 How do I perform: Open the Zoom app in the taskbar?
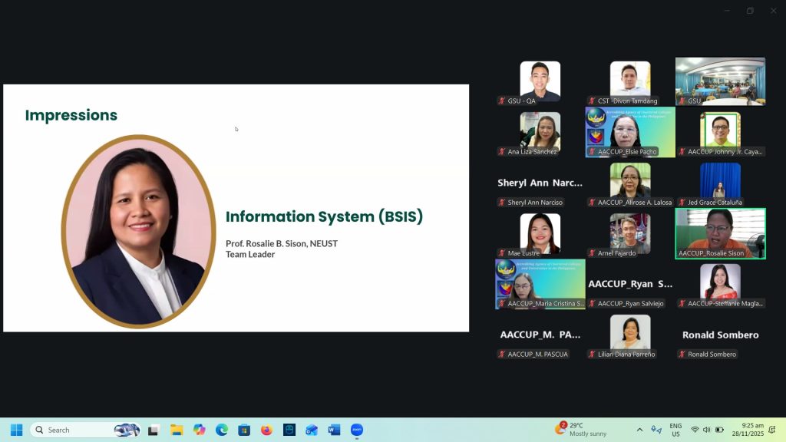pos(357,430)
